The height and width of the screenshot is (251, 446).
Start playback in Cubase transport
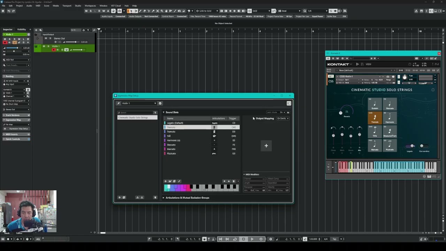[252, 239]
